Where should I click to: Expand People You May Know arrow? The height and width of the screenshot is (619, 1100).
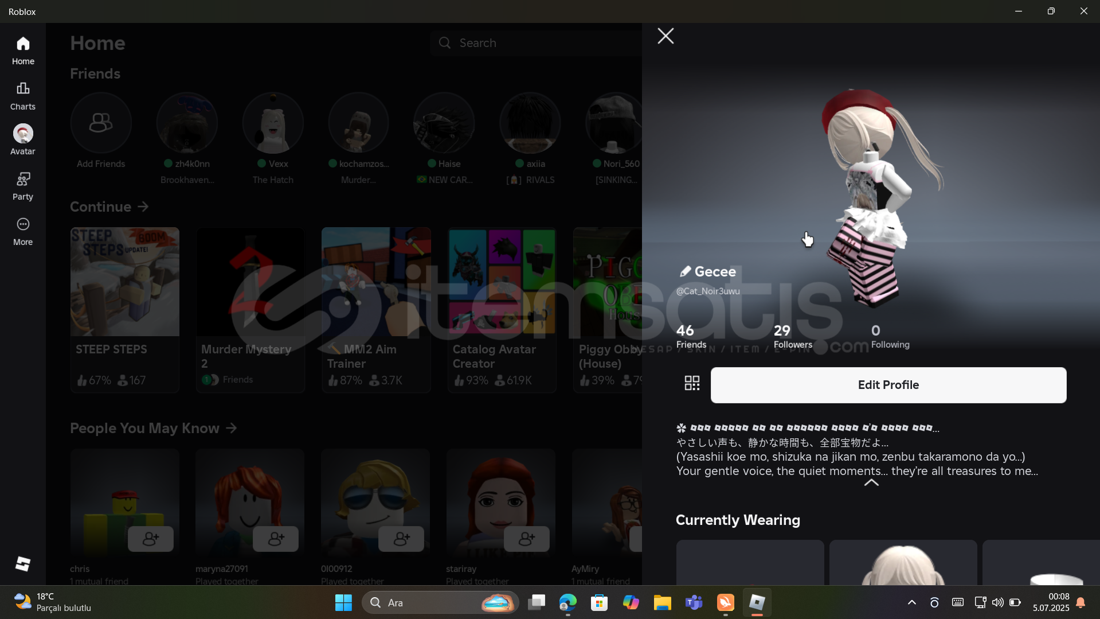click(231, 429)
